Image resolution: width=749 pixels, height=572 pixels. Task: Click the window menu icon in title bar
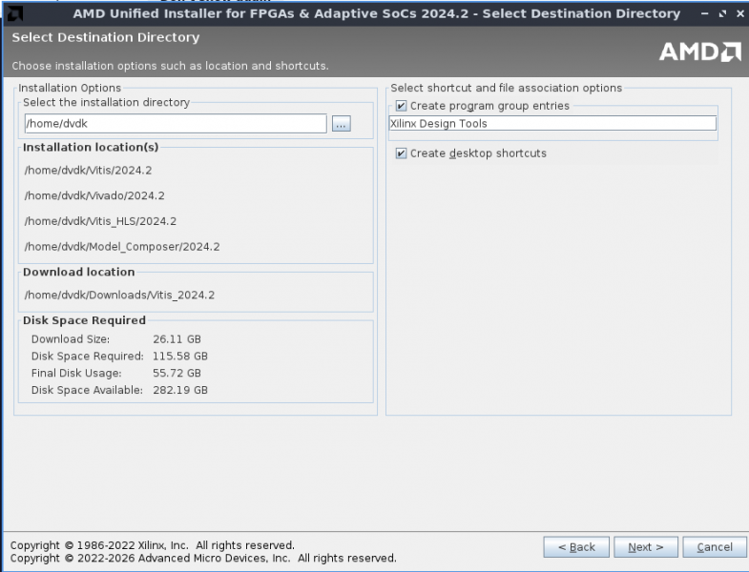click(14, 13)
